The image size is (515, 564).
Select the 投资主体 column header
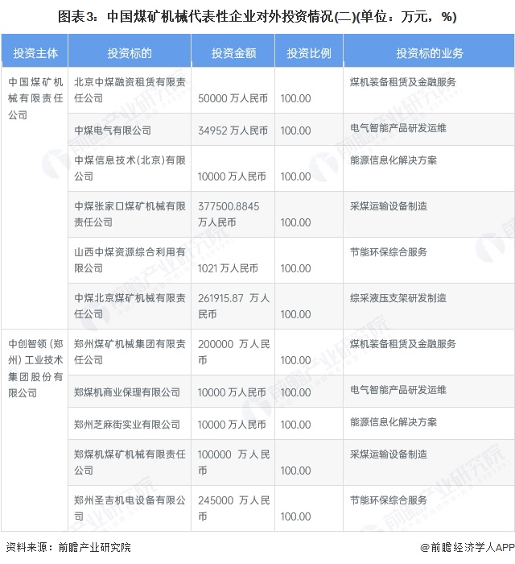35,53
